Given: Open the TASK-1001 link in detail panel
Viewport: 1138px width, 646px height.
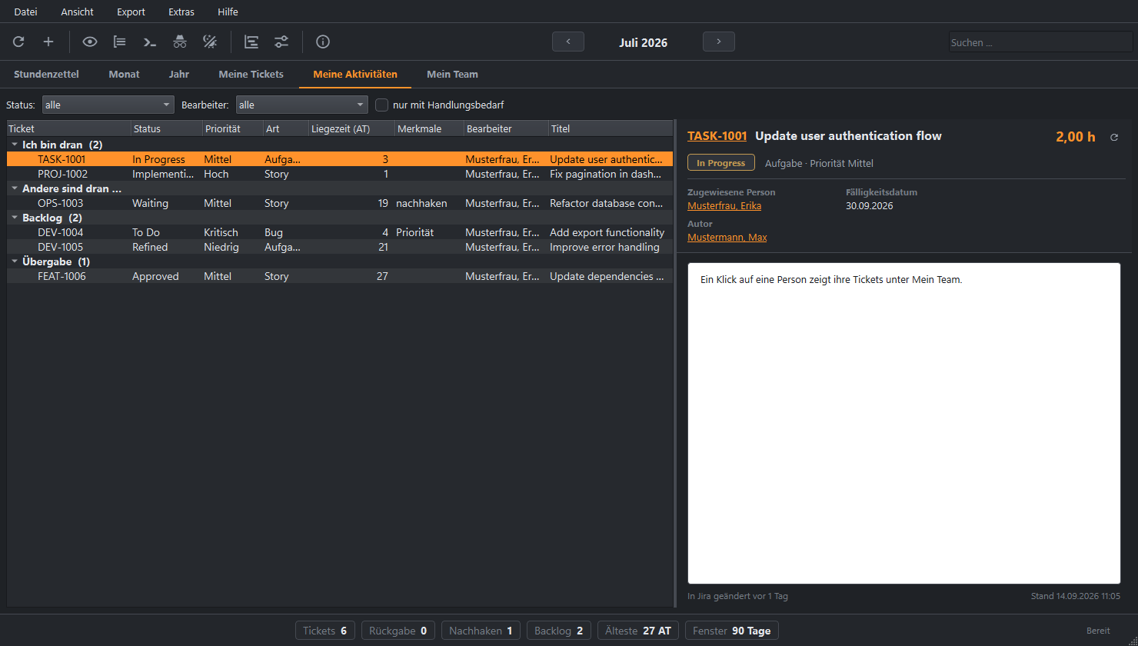Looking at the screenshot, I should [x=717, y=136].
